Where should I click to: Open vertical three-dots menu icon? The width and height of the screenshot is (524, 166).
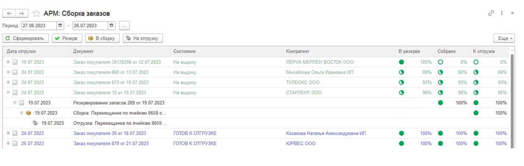502,13
